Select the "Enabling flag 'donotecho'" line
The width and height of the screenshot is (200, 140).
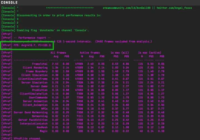pos(45,30)
